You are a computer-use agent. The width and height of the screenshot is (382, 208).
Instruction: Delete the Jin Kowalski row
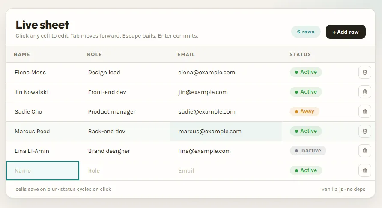pos(365,92)
